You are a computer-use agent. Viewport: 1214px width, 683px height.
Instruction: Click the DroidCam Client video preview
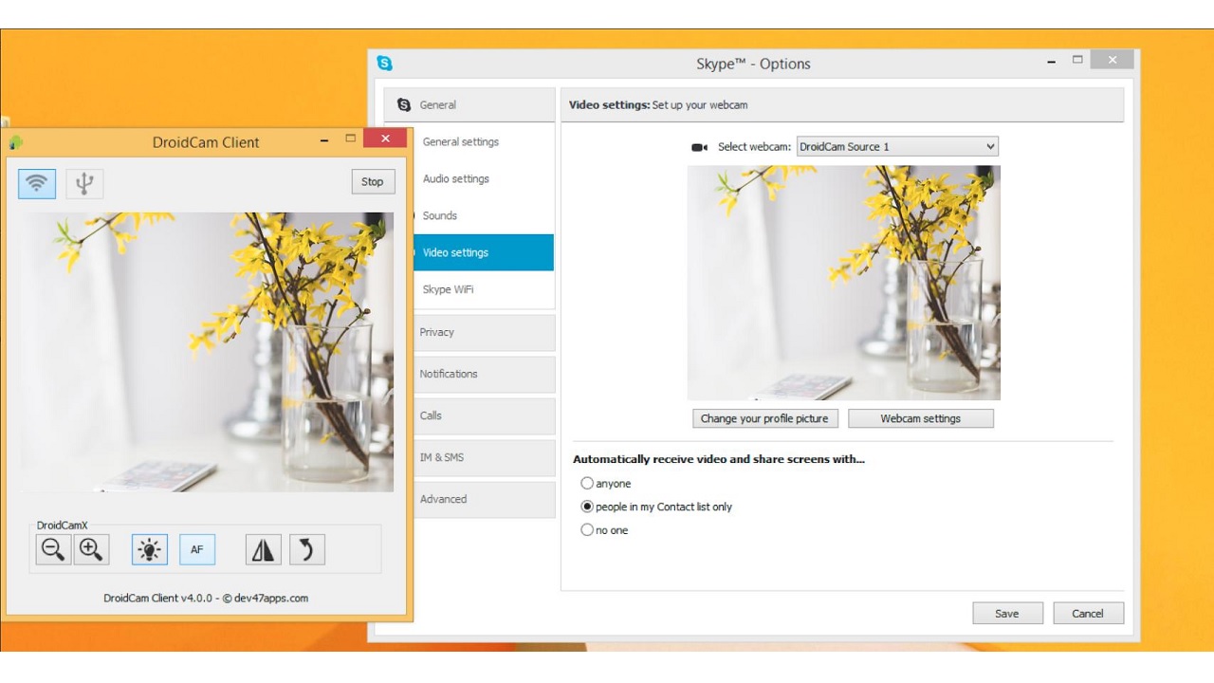(207, 352)
